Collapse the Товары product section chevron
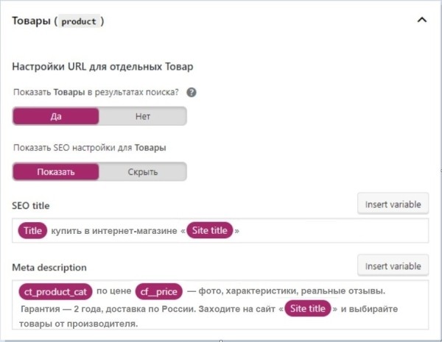This screenshot has height=342, width=442. pyautogui.click(x=421, y=21)
